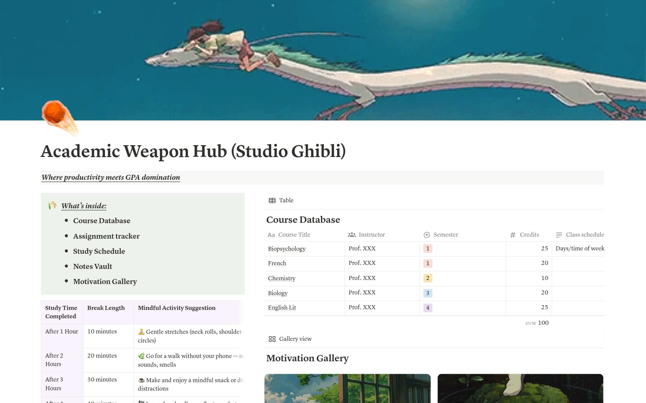The image size is (646, 403).
Task: Click the Gallery view icon beside "Gallery view"
Action: (272, 339)
